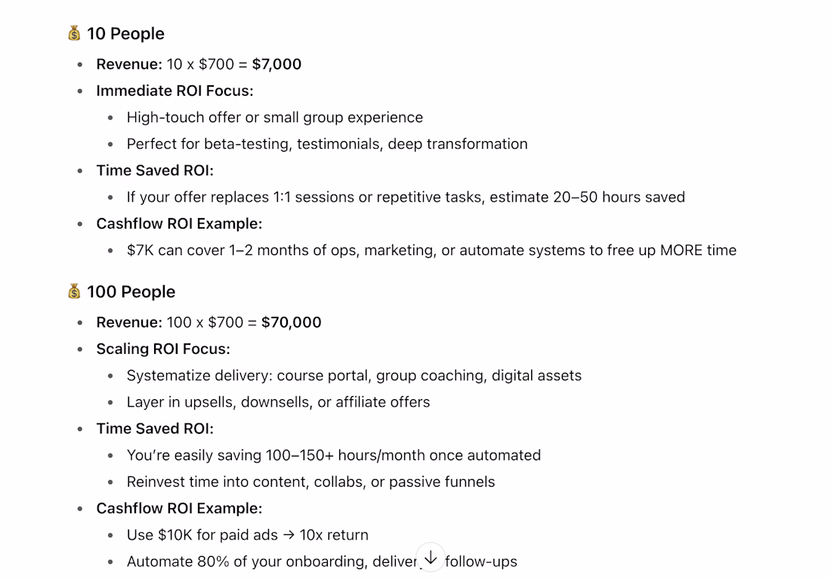Click the '10 People' heading
The image size is (831, 578).
(125, 33)
